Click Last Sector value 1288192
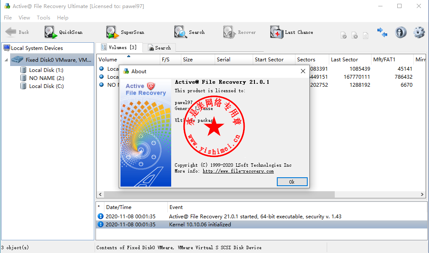429x253 pixels. [x=360, y=85]
